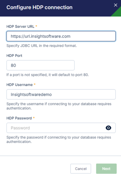
Task: Click the HDP Port label
Action: point(14,56)
